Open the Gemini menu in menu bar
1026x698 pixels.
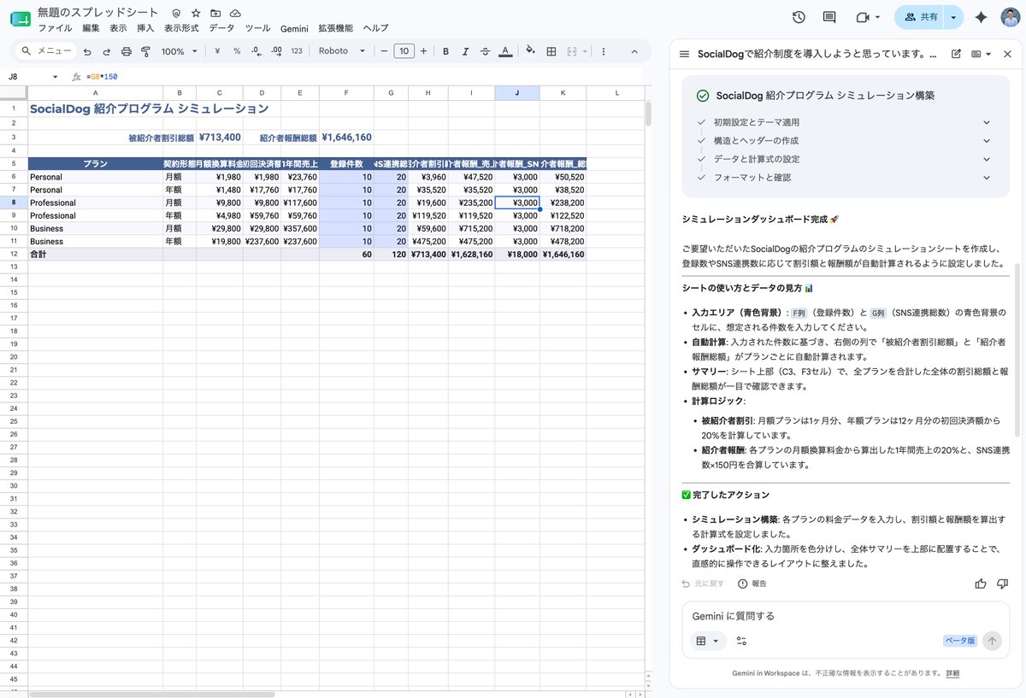(x=294, y=28)
